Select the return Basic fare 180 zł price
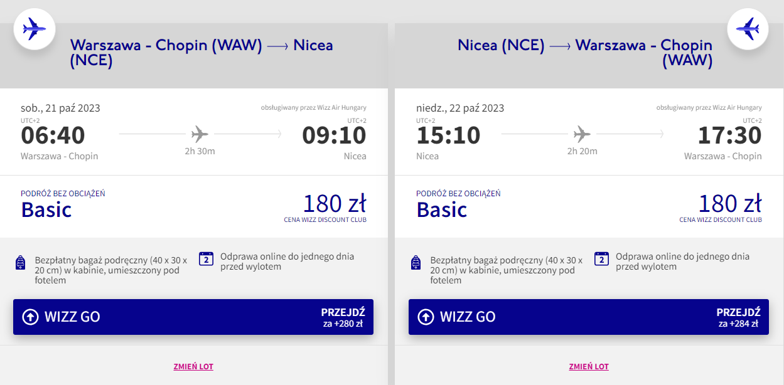784x385 pixels. click(x=730, y=204)
